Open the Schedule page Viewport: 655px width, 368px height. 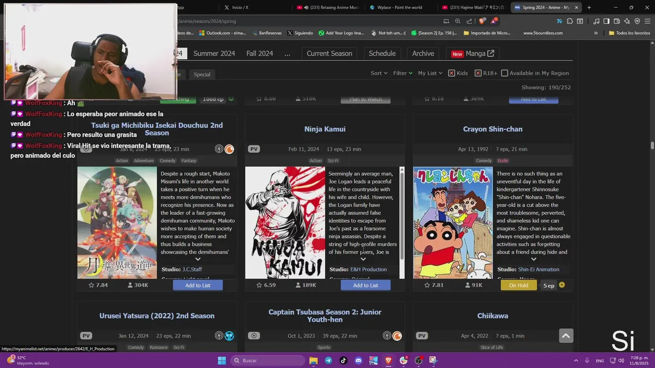click(x=382, y=53)
